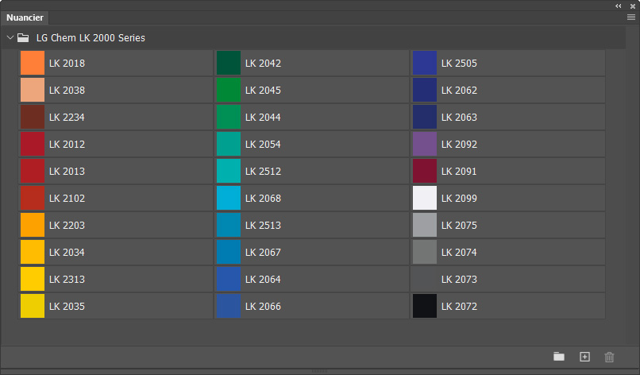Screen dimensions: 640x375
Task: Pick the peach LK 2038 swatch
Action: [x=33, y=90]
